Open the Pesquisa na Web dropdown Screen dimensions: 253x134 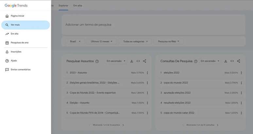[x=169, y=41]
